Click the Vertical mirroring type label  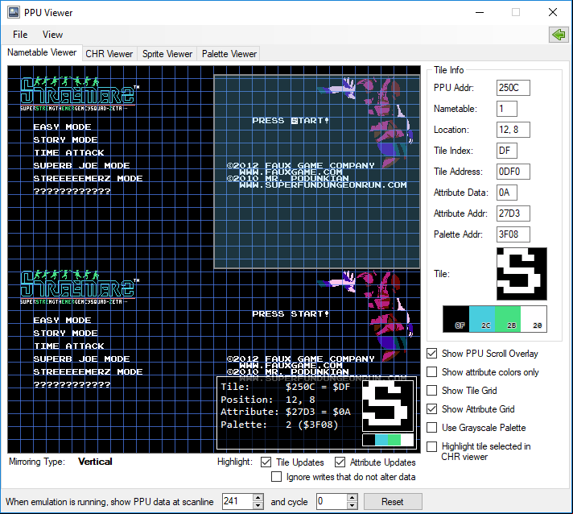coord(95,462)
